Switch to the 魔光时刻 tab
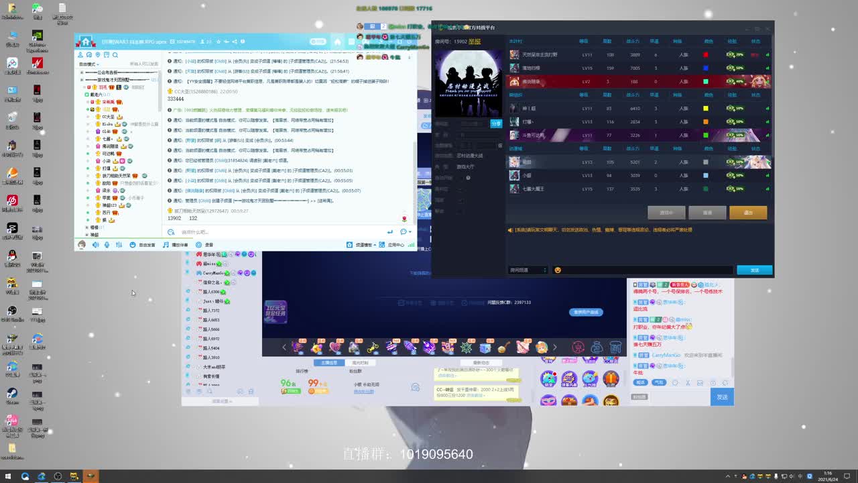This screenshot has height=483, width=858. [x=360, y=362]
